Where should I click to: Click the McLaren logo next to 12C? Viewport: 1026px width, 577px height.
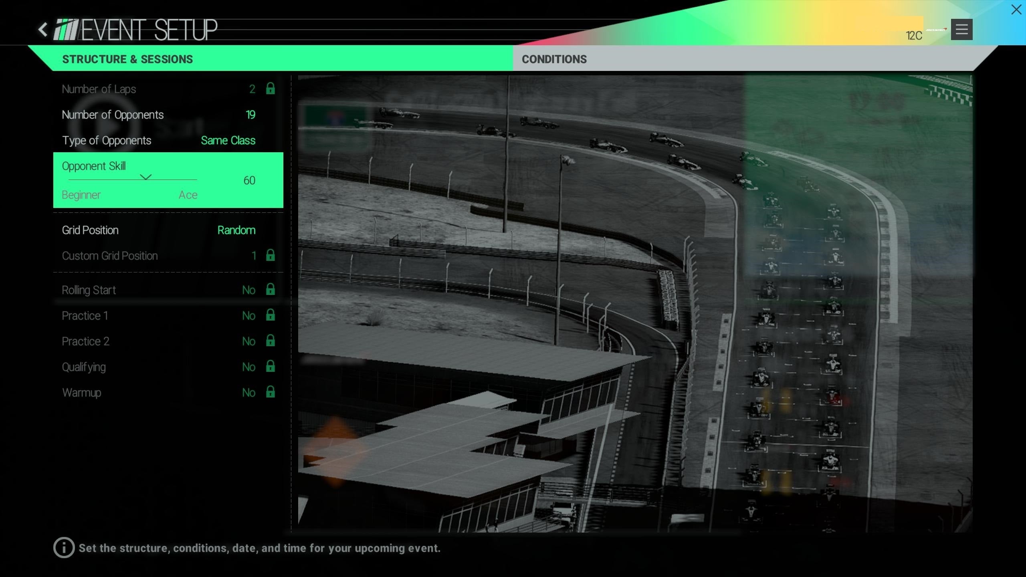click(x=936, y=30)
